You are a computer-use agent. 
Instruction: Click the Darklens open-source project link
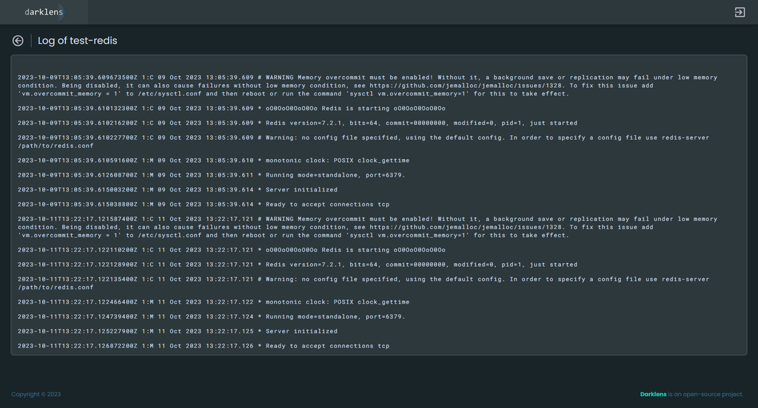pyautogui.click(x=653, y=394)
